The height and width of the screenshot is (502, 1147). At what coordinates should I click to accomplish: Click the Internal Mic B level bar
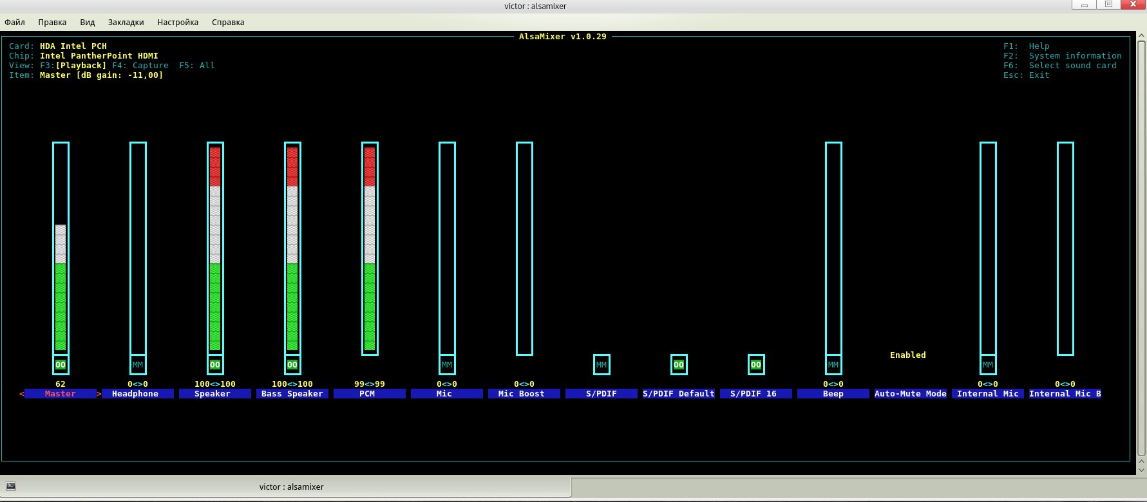click(x=1065, y=248)
